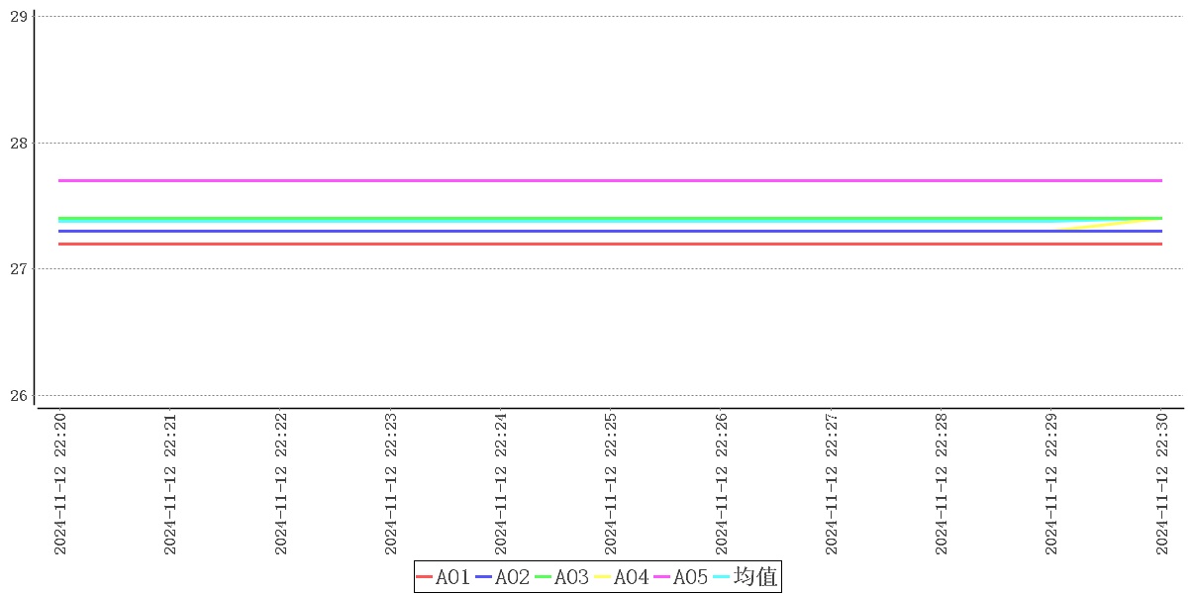
Task: Select the green A03 data line
Action: click(594, 218)
